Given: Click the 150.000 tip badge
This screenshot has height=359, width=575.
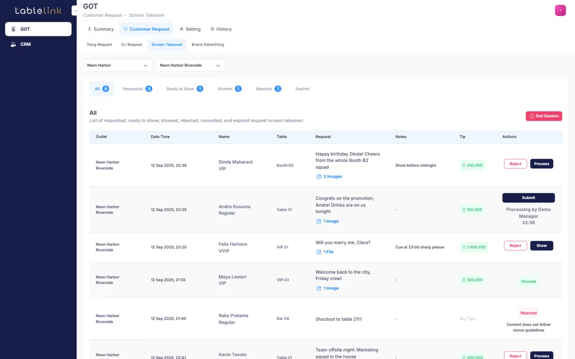Looking at the screenshot, I should [x=472, y=210].
